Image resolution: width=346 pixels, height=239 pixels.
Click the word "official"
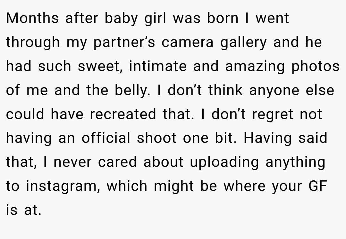coord(106,138)
